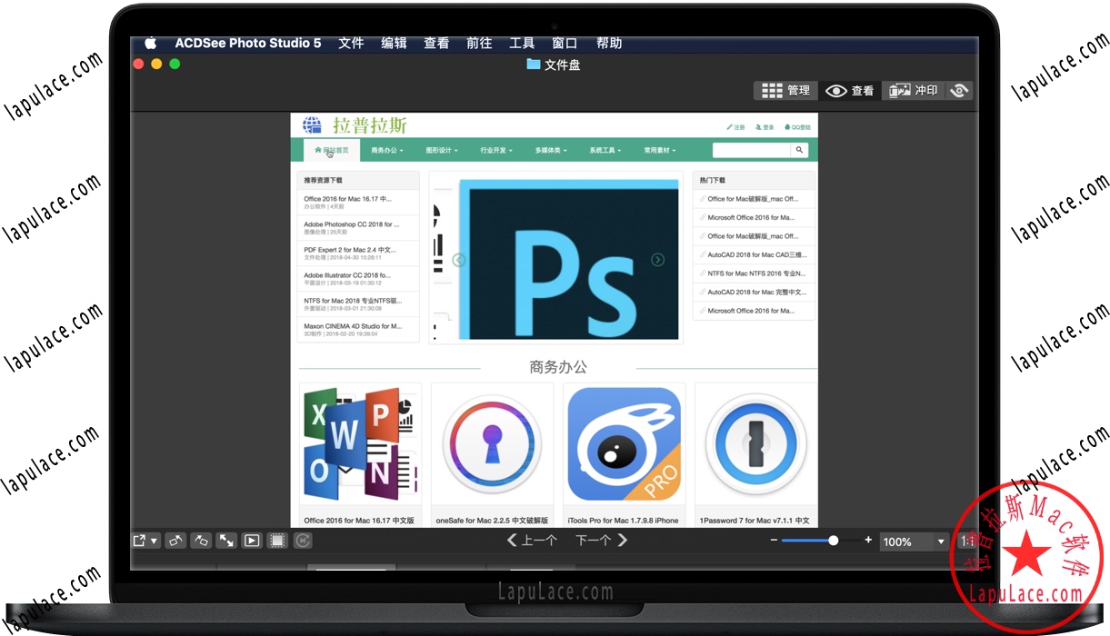
Task: Switch to 管理 manage mode
Action: [x=786, y=91]
